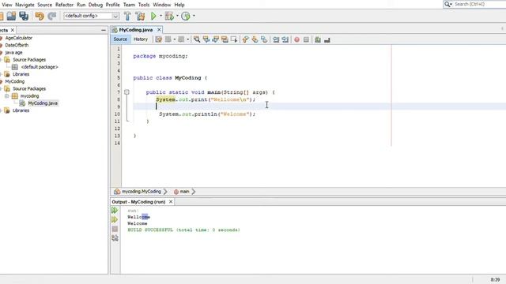Build the project with the hammer icon
The height and width of the screenshot is (284, 506).
pos(127,16)
